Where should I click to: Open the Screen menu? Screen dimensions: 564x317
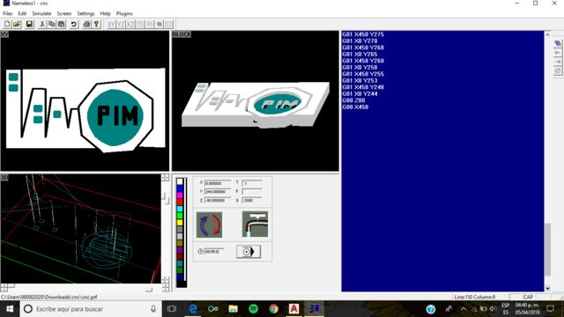pyautogui.click(x=64, y=14)
